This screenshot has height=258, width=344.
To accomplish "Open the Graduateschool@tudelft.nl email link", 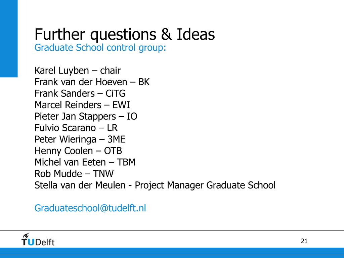I will [90, 208].
